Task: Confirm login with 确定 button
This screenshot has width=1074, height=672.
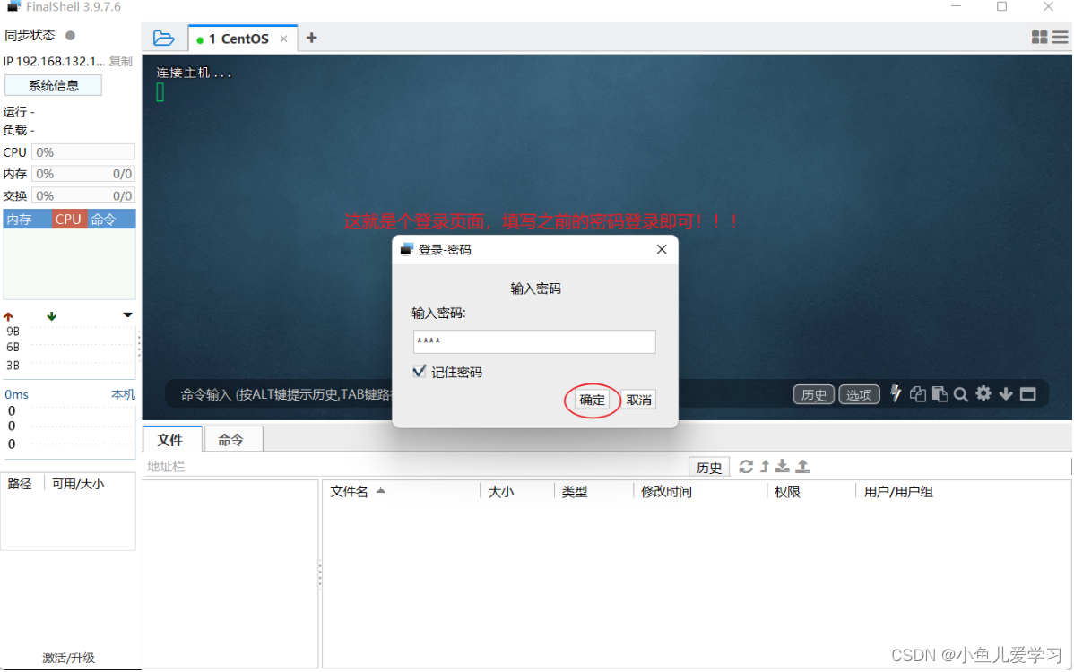Action: (x=592, y=400)
